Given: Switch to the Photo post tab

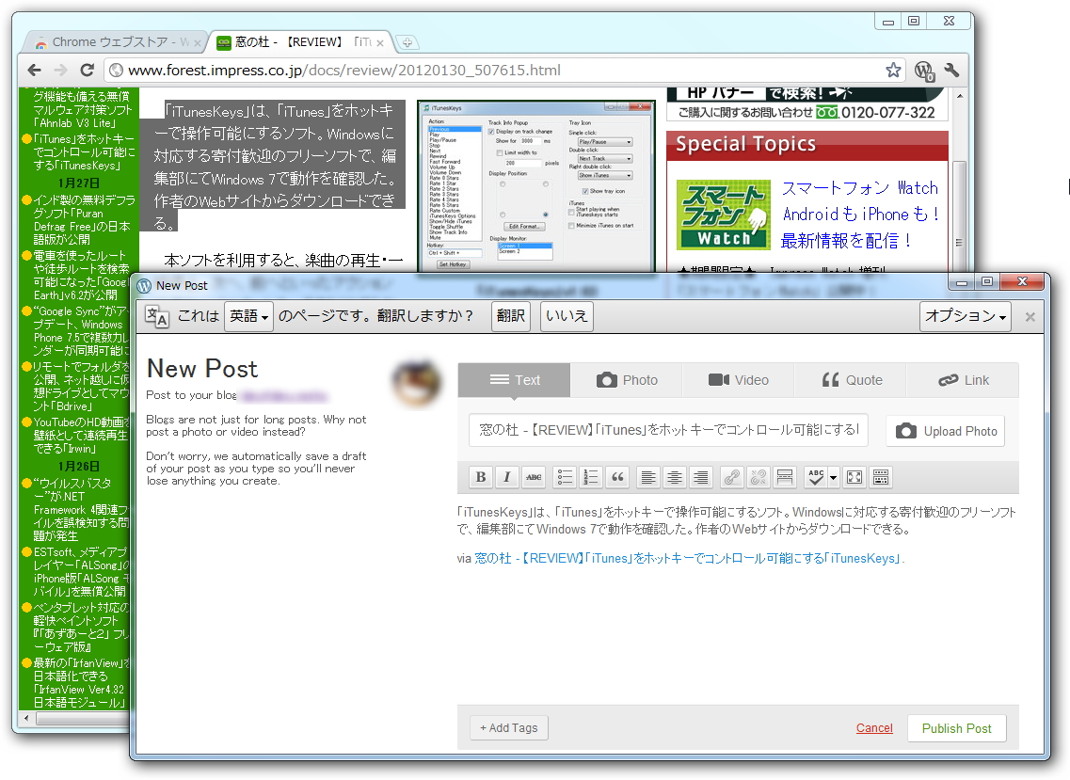Looking at the screenshot, I should click(x=627, y=380).
